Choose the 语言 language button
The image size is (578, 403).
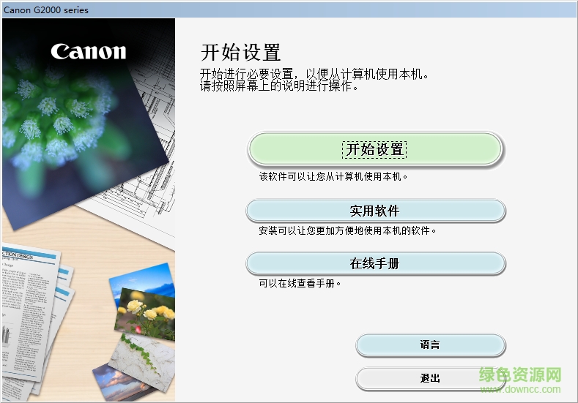[x=430, y=344]
